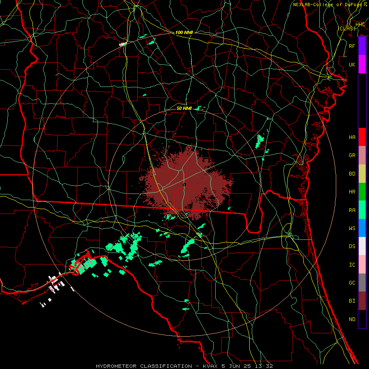
Task: Select the 'BD' legend label
Action: pyautogui.click(x=352, y=174)
